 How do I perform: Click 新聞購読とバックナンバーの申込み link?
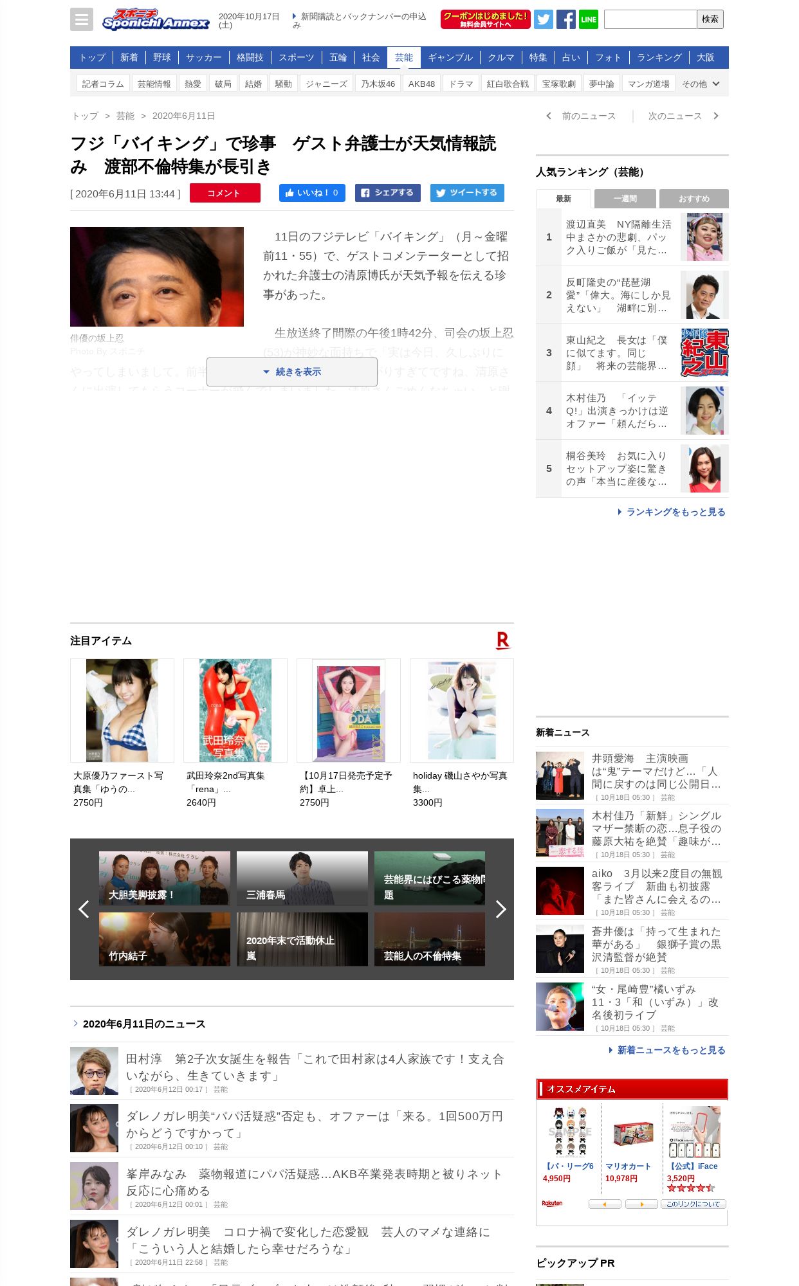click(360, 21)
